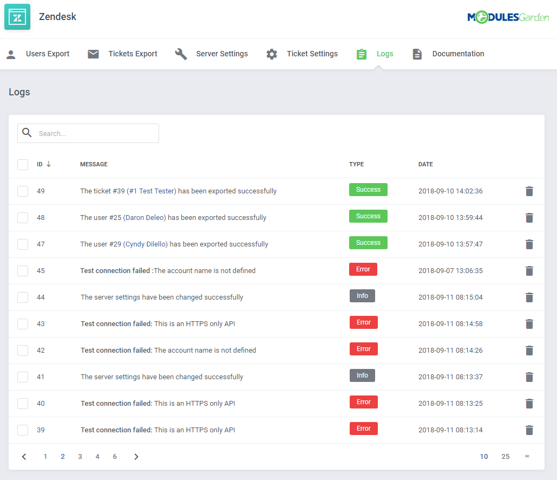
Task: Click the Error badge on entry 45
Action: [x=363, y=269]
